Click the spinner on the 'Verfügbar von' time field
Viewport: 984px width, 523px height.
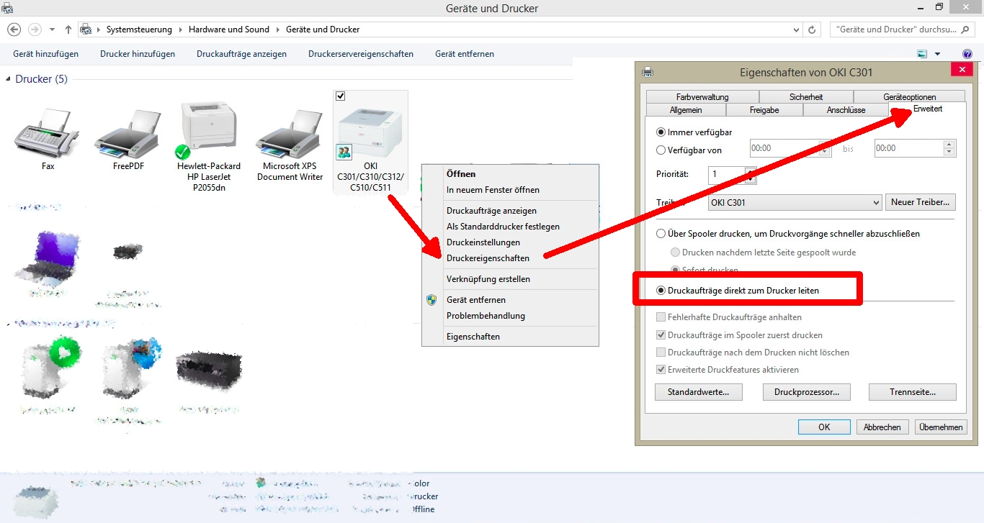(x=826, y=148)
